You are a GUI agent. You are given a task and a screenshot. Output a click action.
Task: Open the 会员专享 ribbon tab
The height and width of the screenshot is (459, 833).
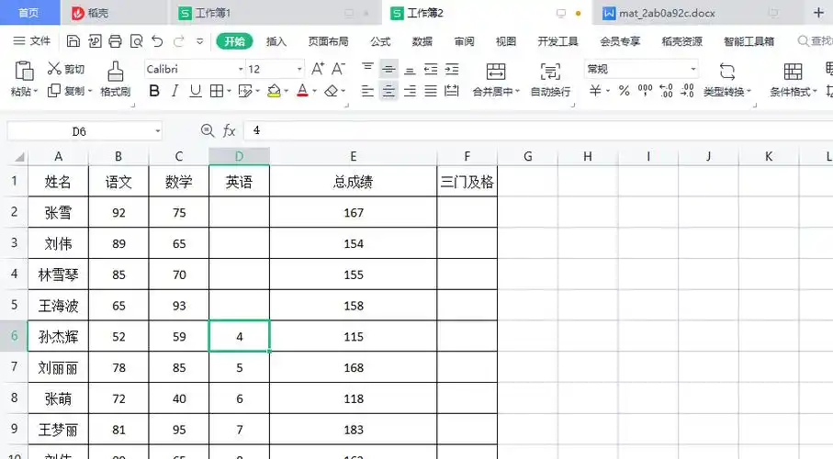click(x=620, y=41)
